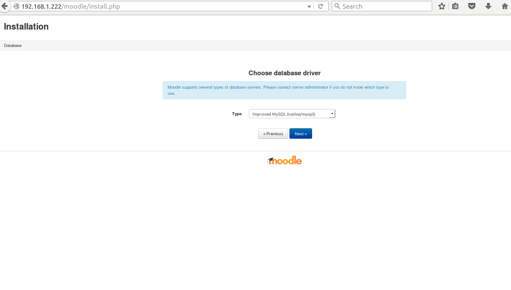Show bookmarks list icon
The image size is (511, 290).
click(x=455, y=6)
